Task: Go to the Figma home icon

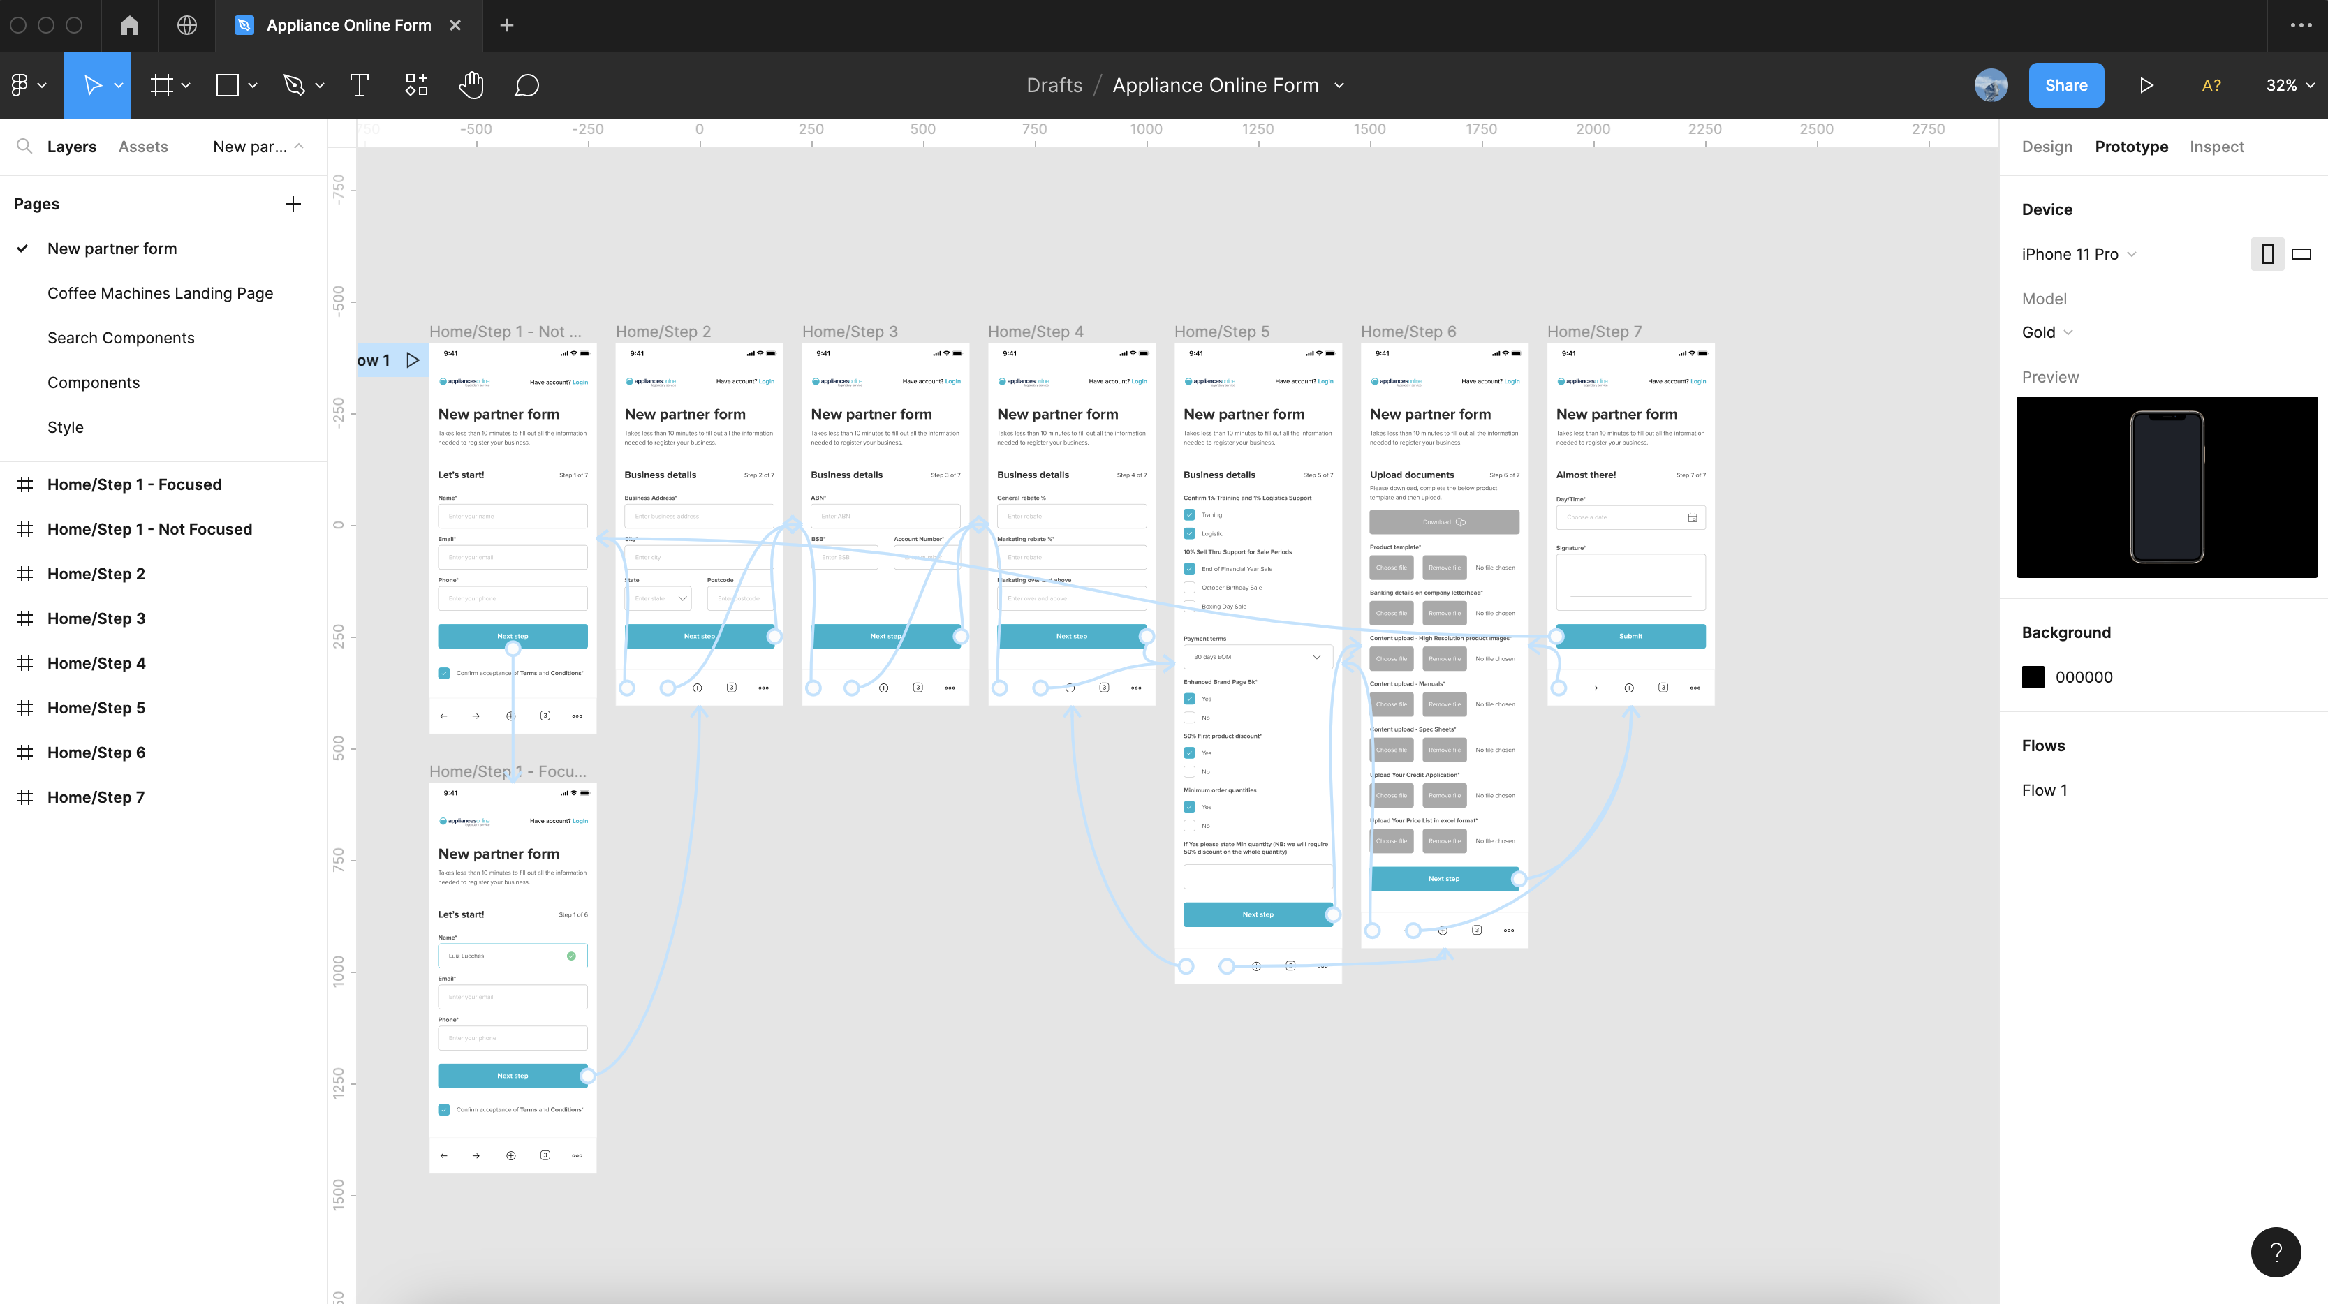Action: 130,25
